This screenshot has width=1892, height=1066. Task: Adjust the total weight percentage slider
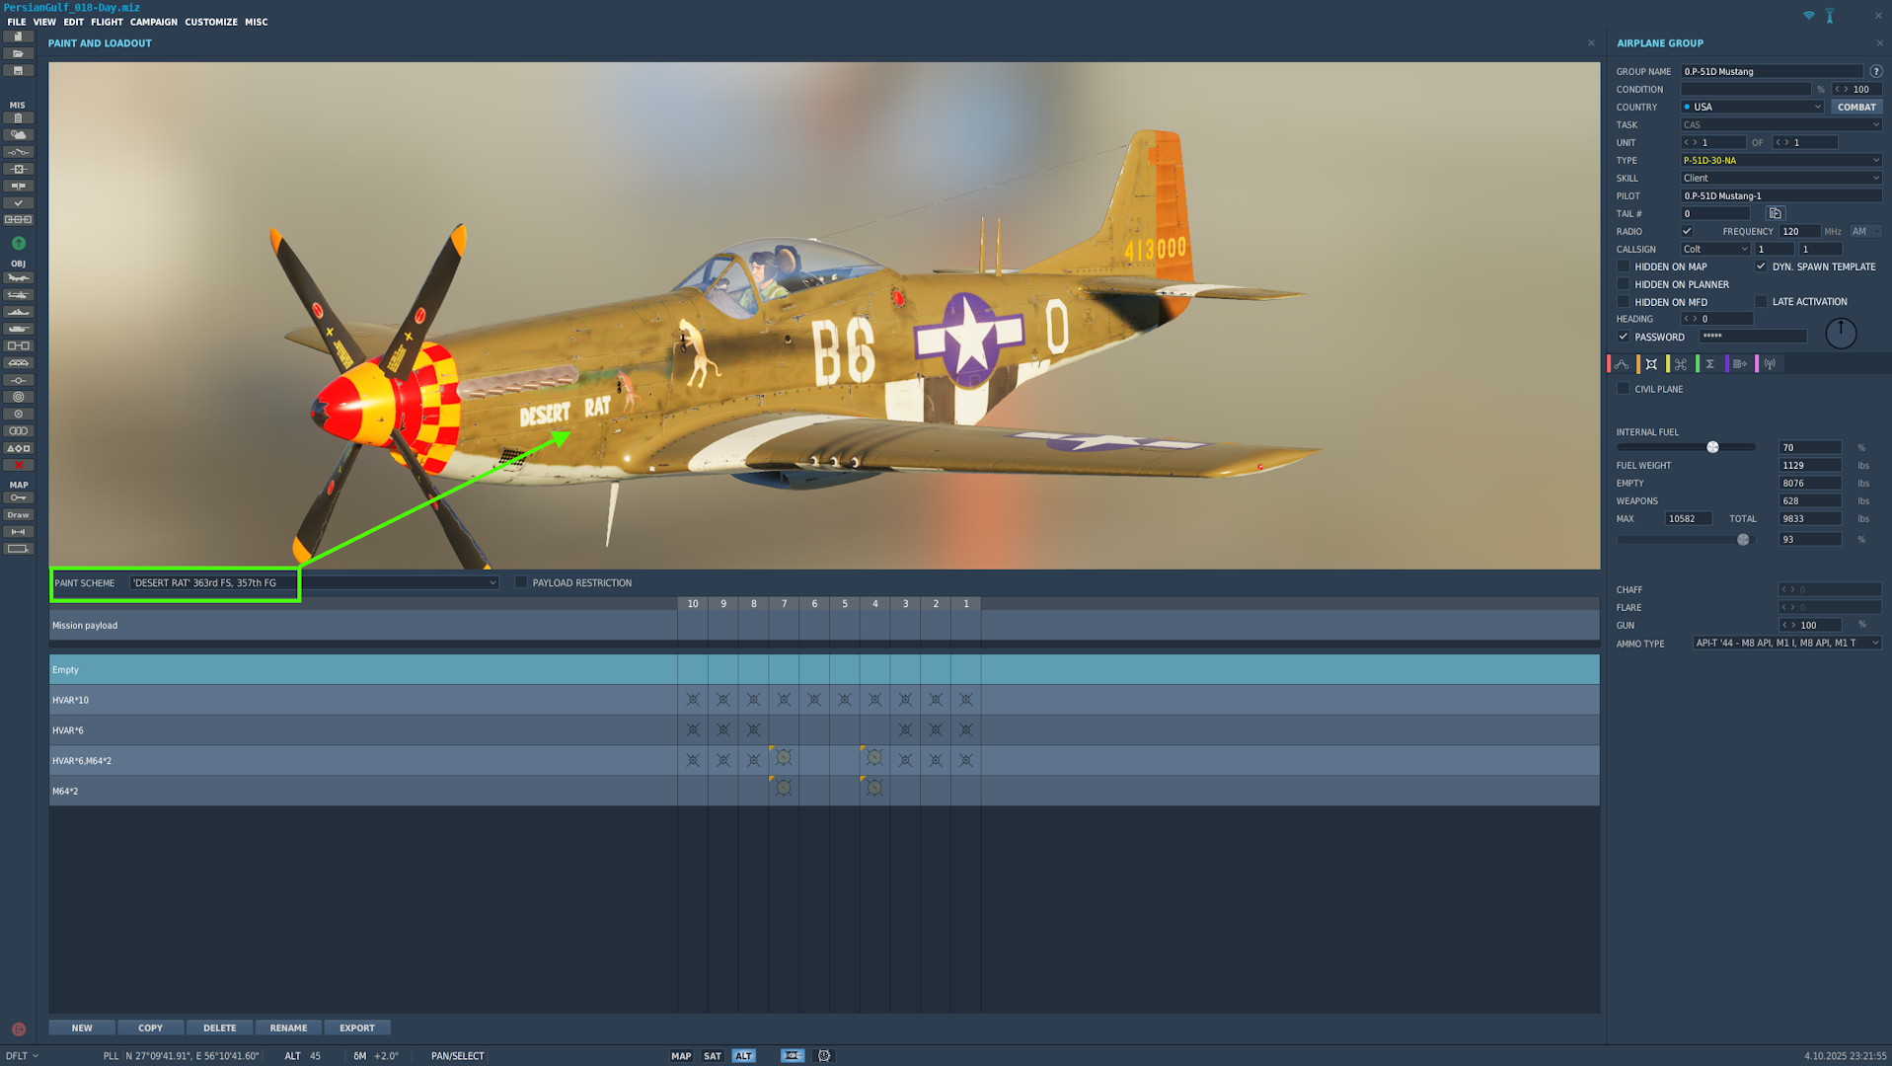pyautogui.click(x=1743, y=540)
